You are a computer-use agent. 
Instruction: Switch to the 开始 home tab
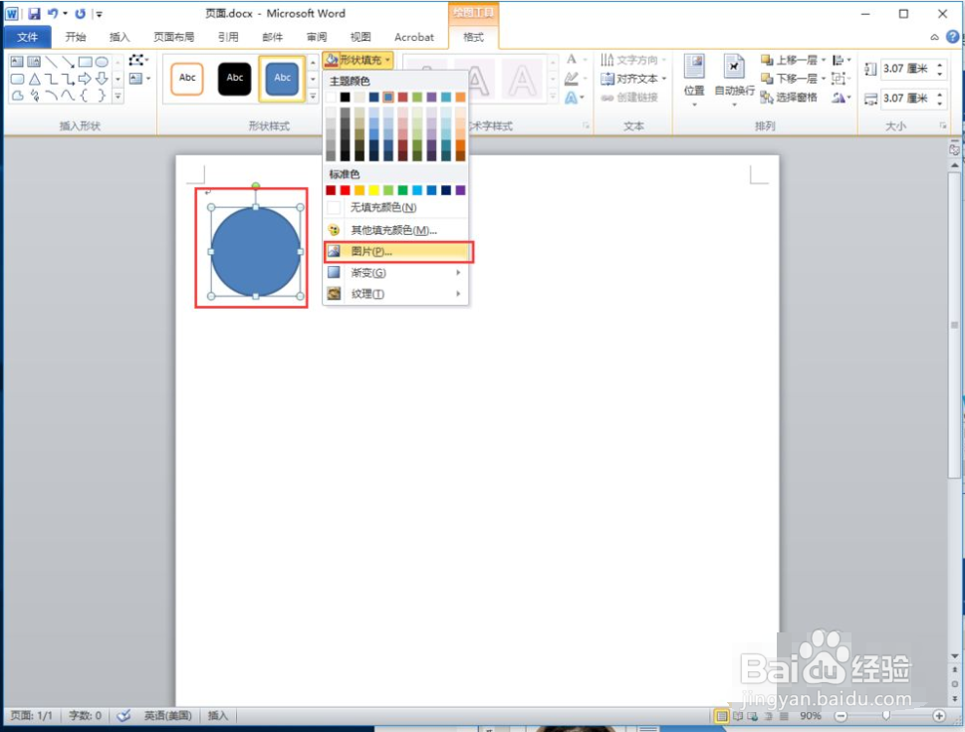click(x=76, y=37)
